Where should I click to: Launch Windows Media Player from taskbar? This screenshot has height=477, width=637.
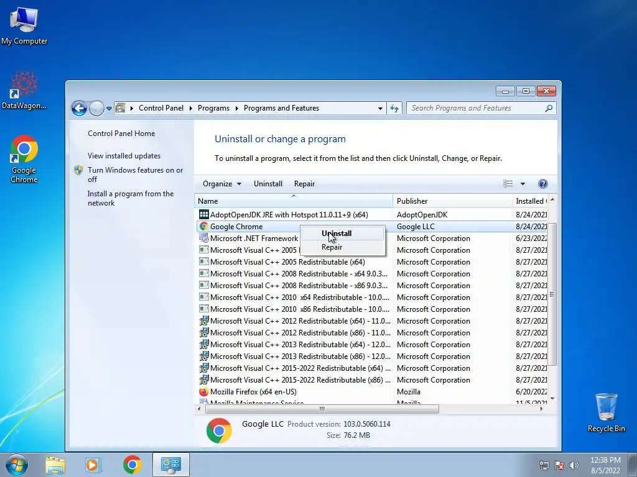[x=93, y=465]
